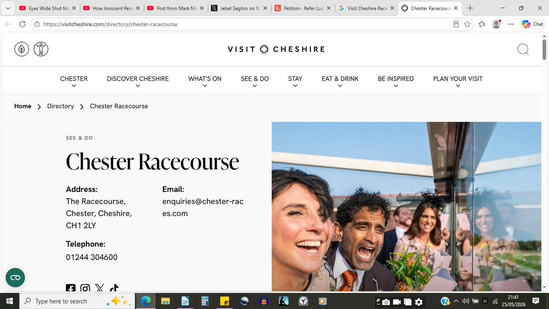Open the browser profile avatar
The height and width of the screenshot is (309, 549).
click(496, 24)
